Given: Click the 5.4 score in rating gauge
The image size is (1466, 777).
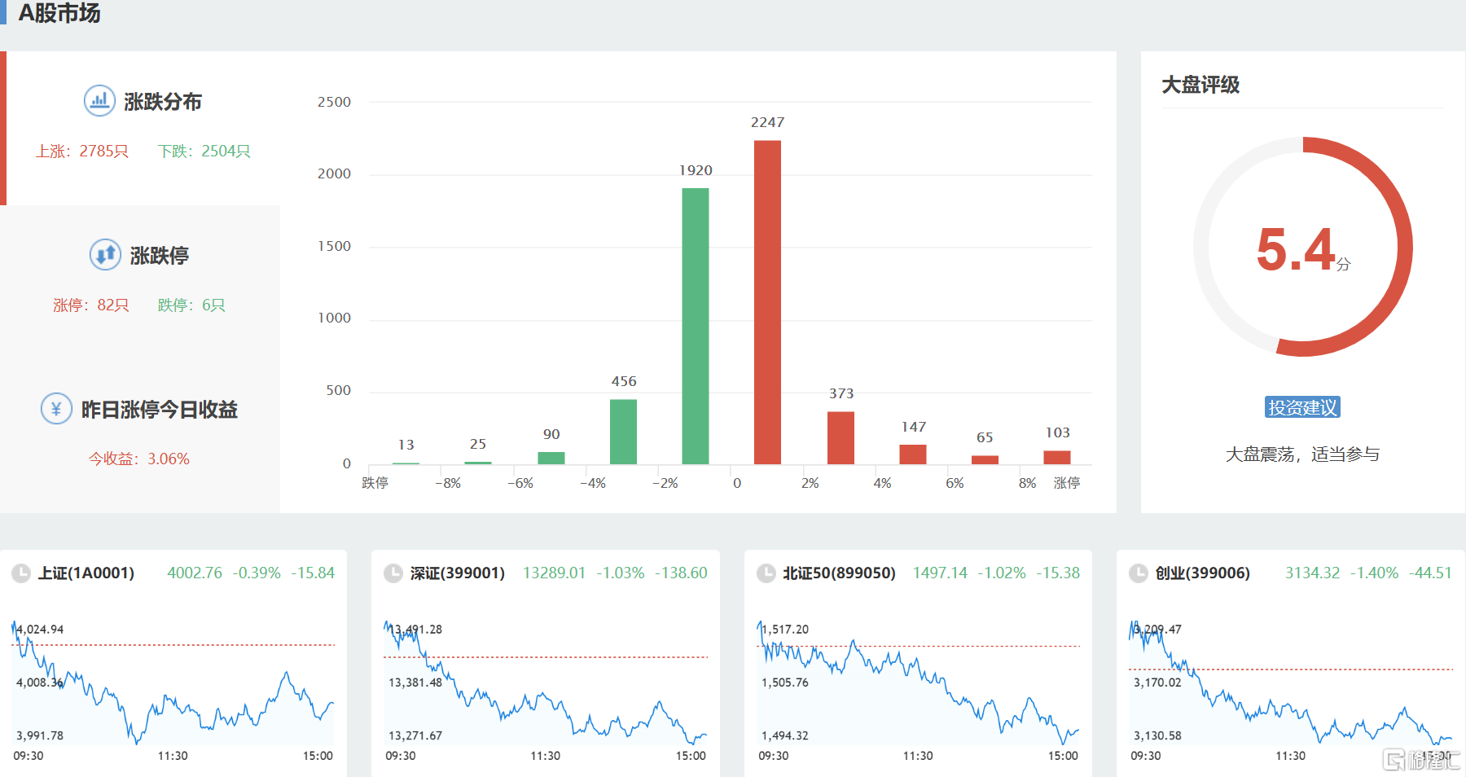Looking at the screenshot, I should tap(1297, 249).
